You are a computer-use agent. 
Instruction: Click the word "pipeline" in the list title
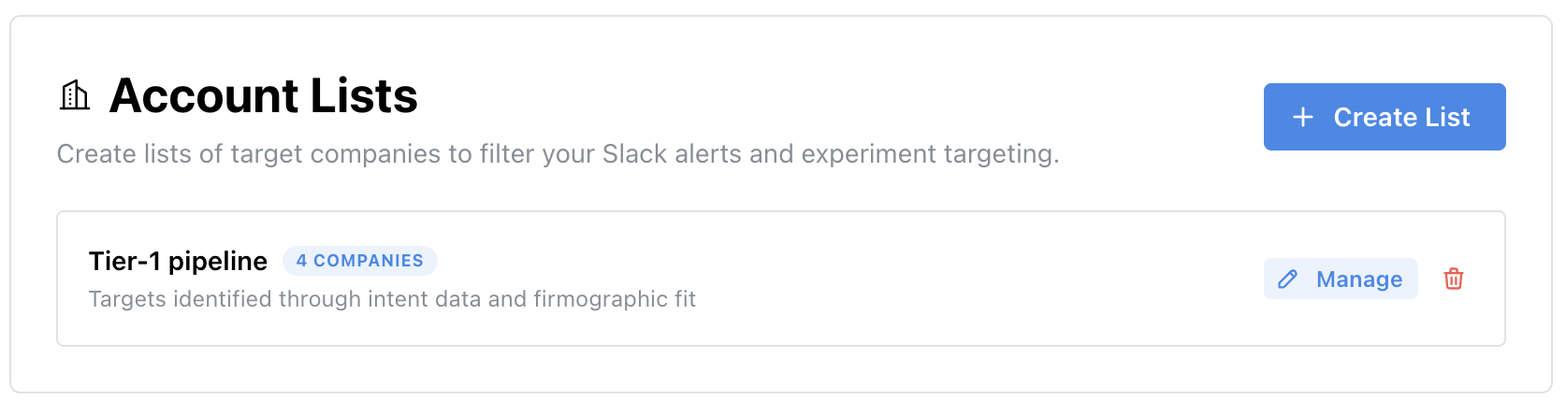(x=217, y=261)
